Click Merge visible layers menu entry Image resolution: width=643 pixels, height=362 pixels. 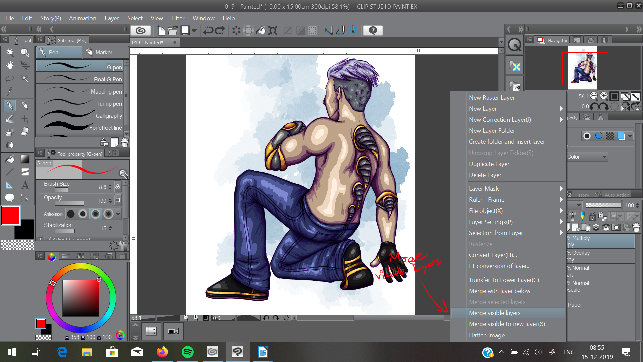tap(495, 313)
